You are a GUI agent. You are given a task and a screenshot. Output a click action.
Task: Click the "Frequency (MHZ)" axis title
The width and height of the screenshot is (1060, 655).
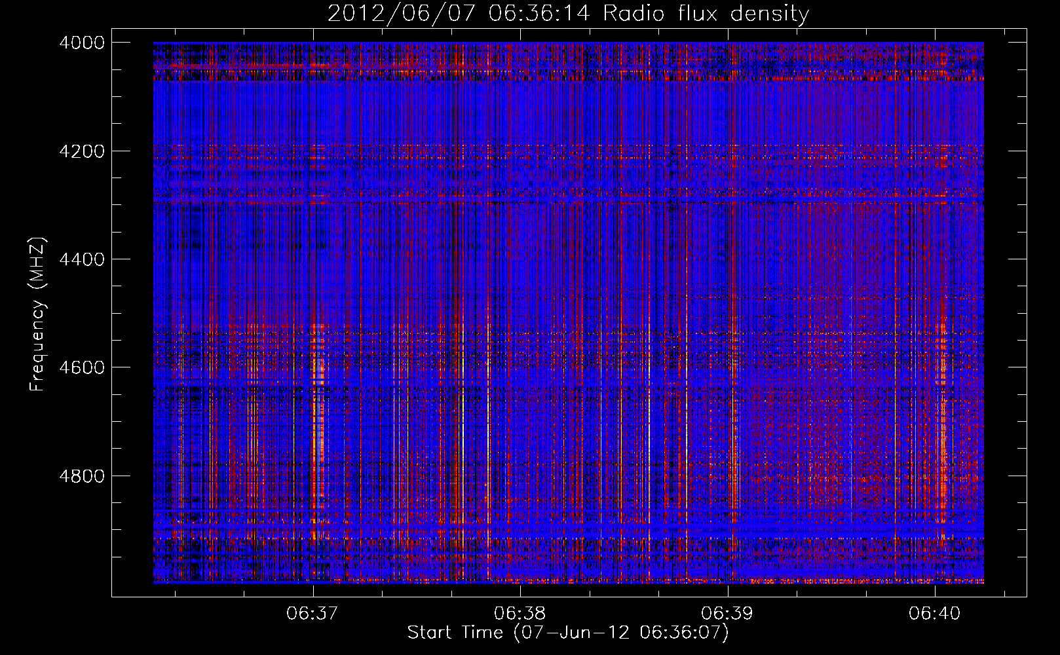click(x=38, y=314)
